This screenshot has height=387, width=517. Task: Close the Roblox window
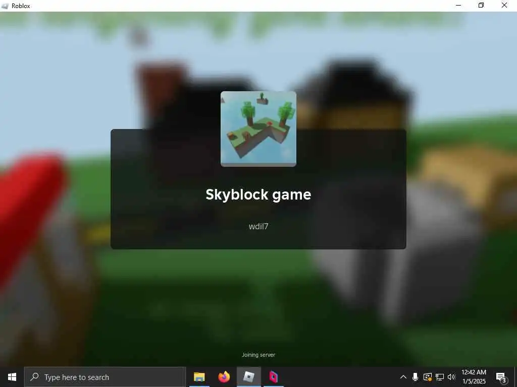(504, 6)
